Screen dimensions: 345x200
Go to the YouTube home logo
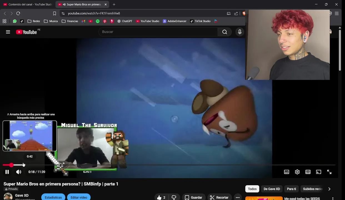(x=27, y=32)
